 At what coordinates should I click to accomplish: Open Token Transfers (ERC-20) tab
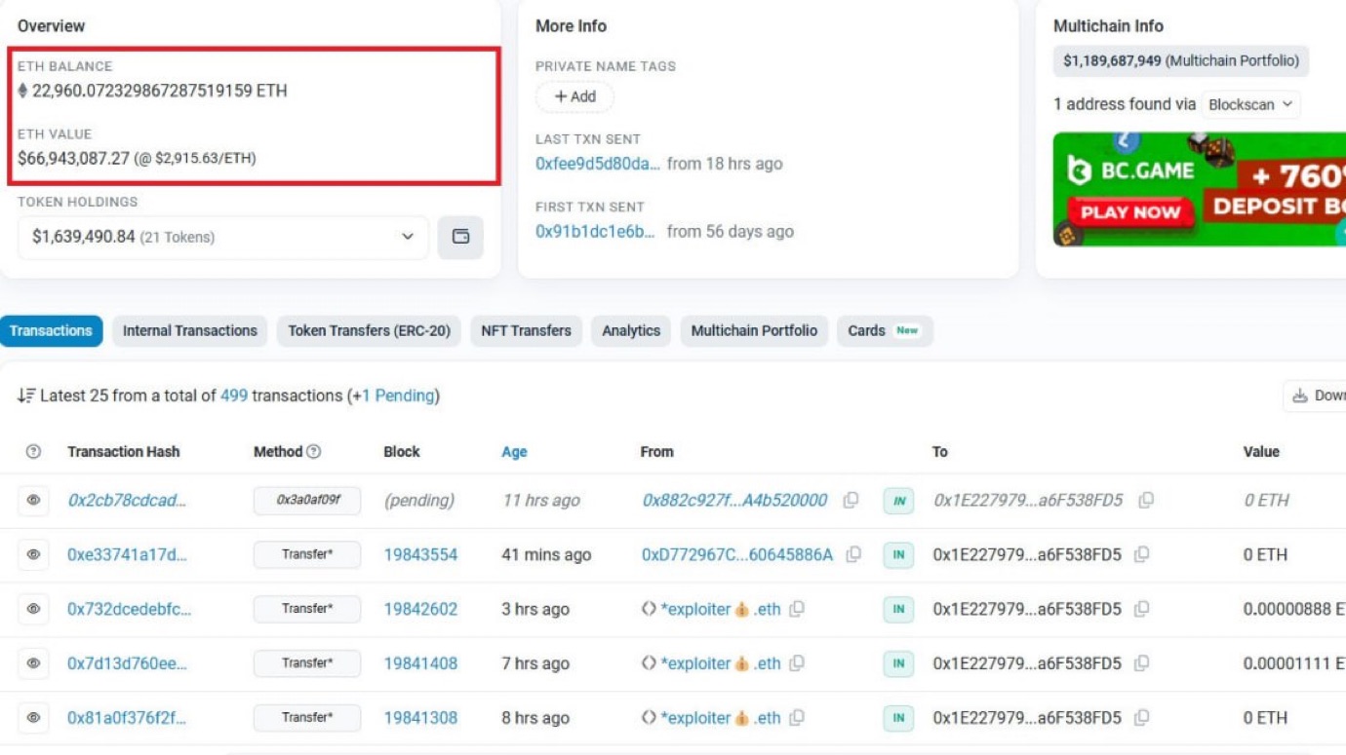coord(369,331)
